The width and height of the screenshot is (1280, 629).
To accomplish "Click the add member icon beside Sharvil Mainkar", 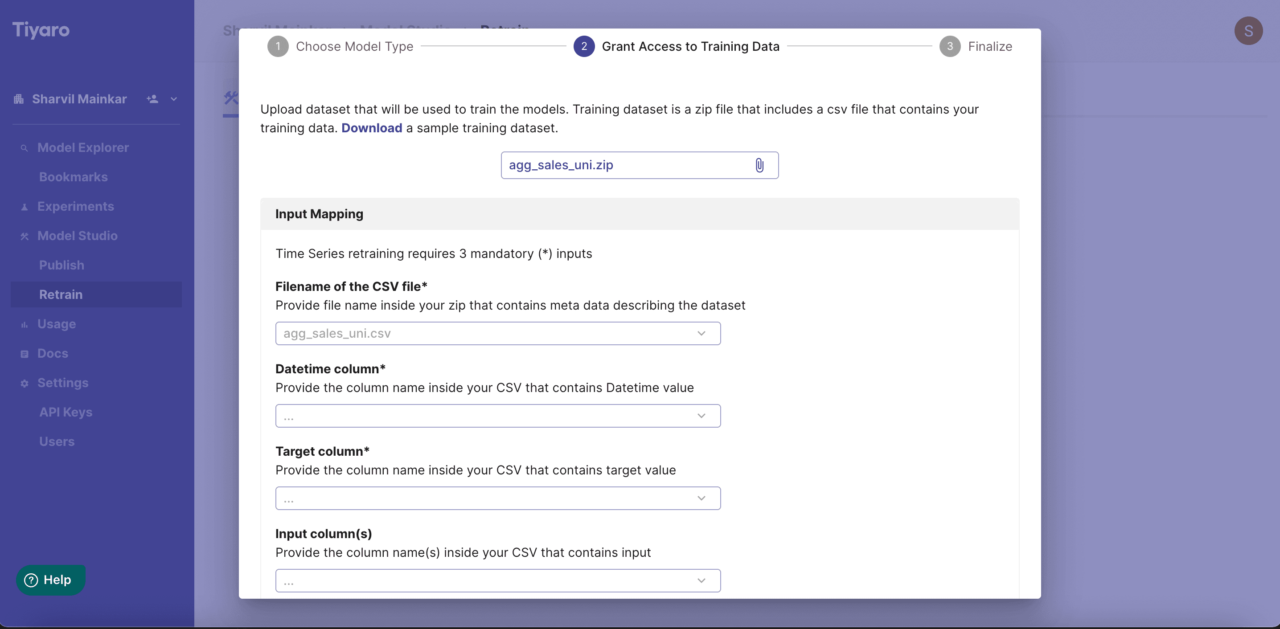I will point(152,99).
